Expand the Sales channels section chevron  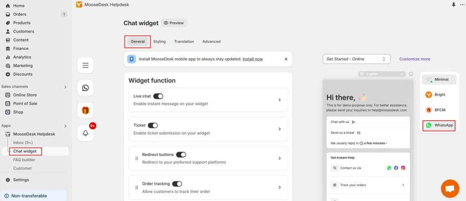click(x=66, y=87)
